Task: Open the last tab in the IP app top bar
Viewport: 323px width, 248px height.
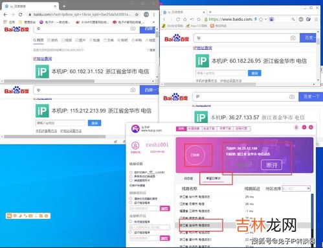Action: [x=241, y=129]
